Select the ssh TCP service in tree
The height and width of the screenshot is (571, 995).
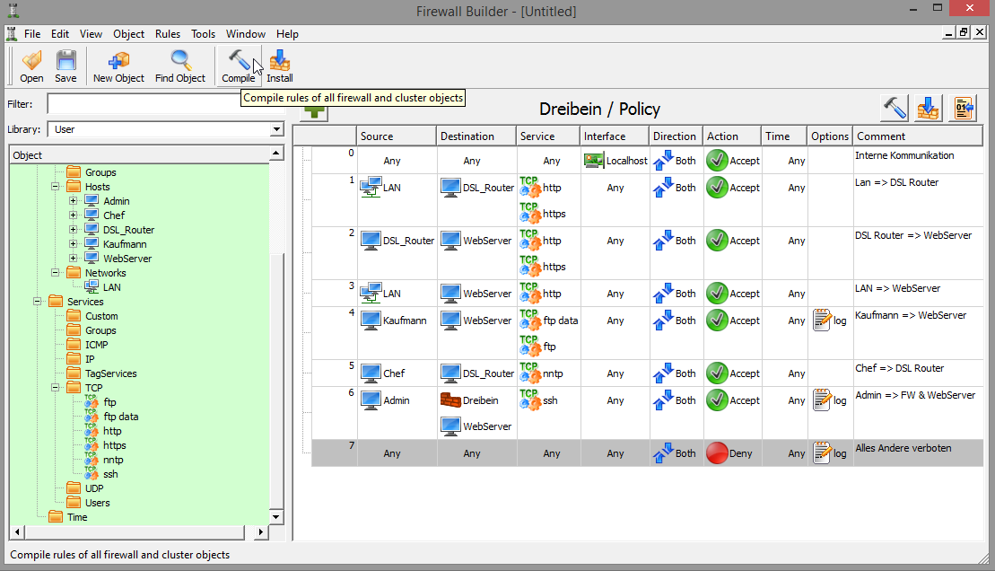point(110,474)
